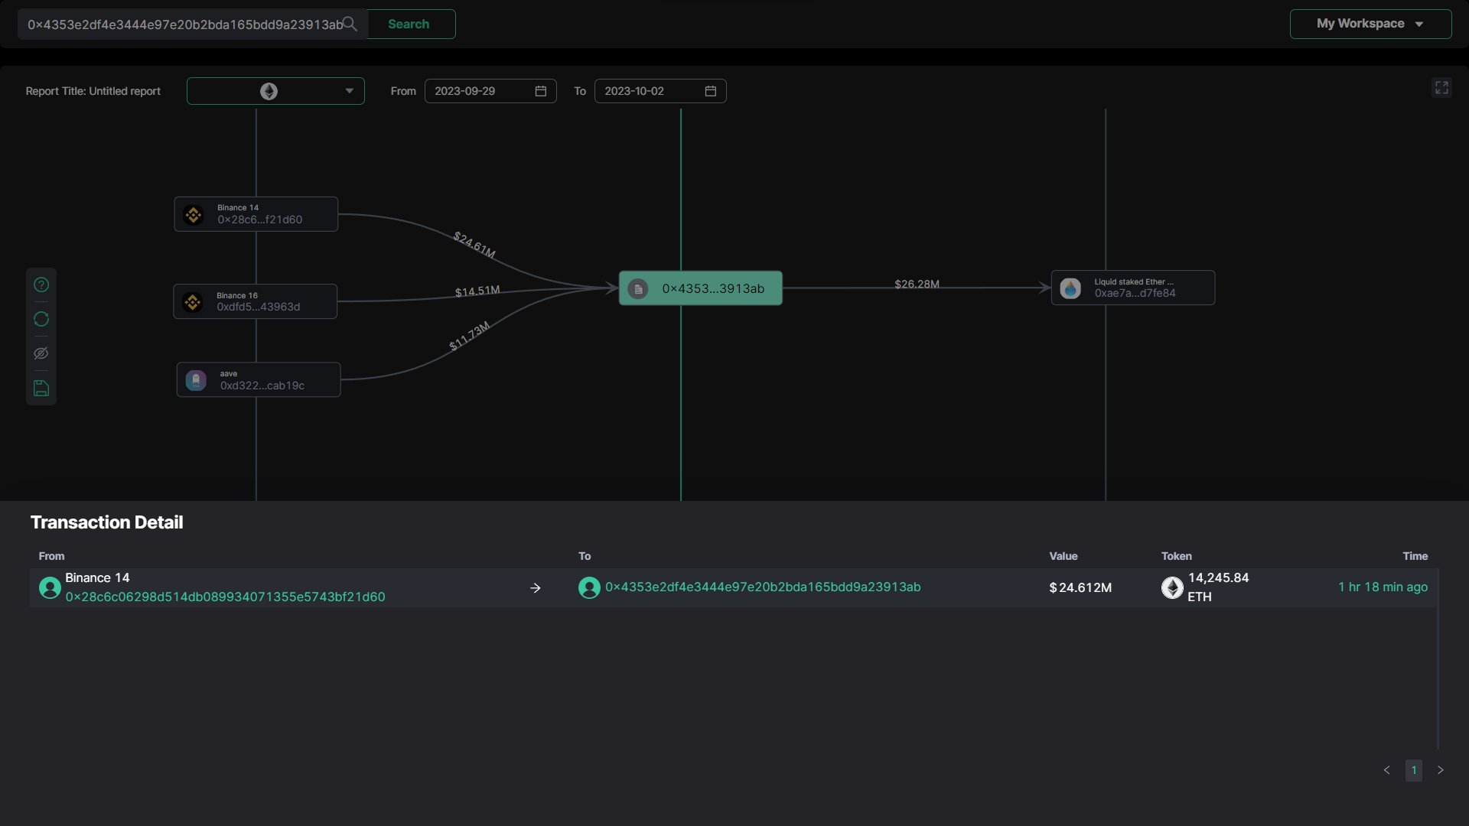Open recipient address 0x4353e2df link
The height and width of the screenshot is (826, 1469).
pyautogui.click(x=763, y=587)
